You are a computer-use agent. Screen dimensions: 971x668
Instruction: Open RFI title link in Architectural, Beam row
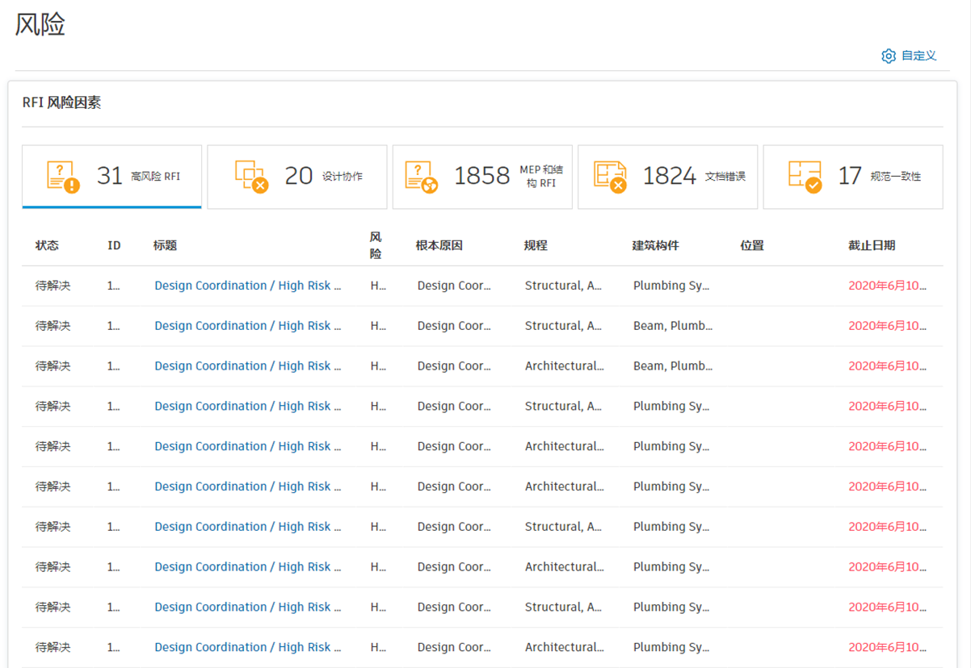click(x=248, y=366)
